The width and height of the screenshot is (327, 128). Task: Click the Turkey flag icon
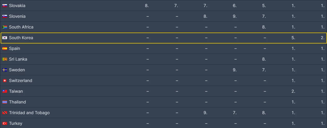click(x=5, y=124)
